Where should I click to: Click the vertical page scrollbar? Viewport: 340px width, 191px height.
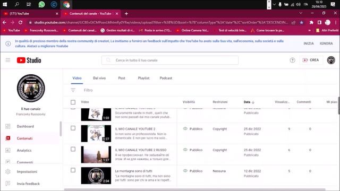[339, 106]
